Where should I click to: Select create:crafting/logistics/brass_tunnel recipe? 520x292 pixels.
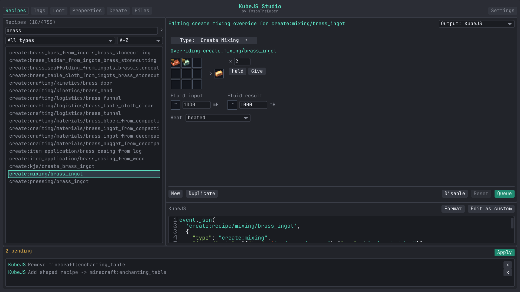click(84, 114)
